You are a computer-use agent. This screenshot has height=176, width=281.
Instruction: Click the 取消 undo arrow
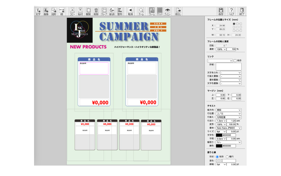(x=130, y=11)
